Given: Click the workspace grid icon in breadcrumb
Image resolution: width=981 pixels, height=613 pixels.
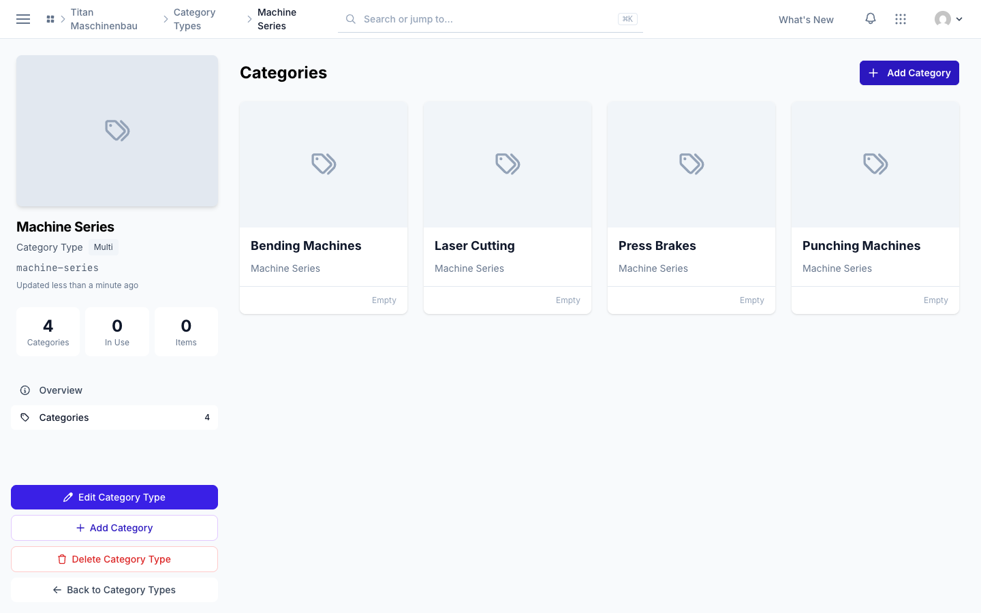Looking at the screenshot, I should pyautogui.click(x=50, y=19).
